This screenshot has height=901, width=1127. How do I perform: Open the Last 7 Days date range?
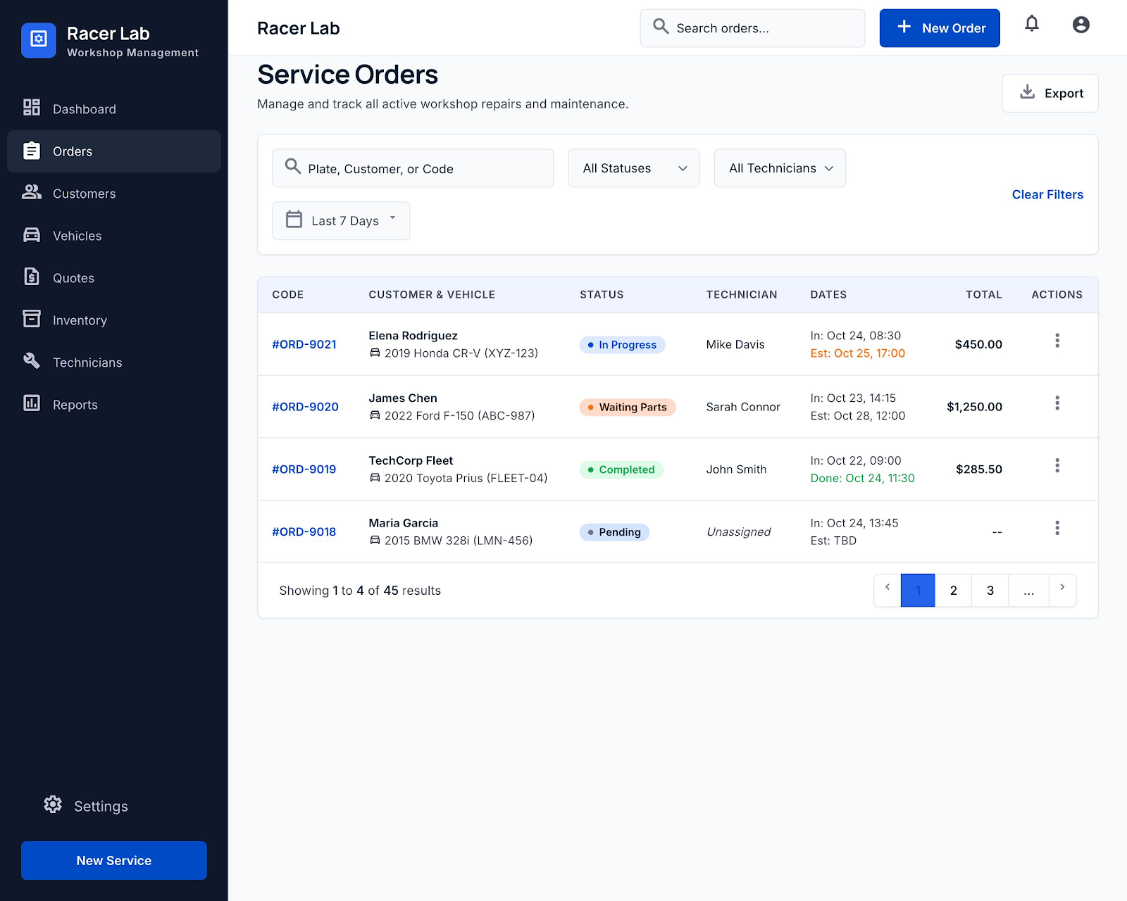[341, 221]
